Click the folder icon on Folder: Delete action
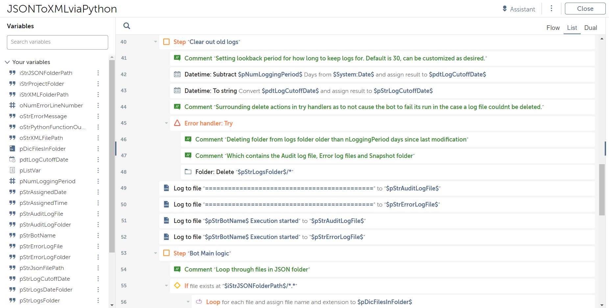The image size is (609, 308). pyautogui.click(x=188, y=172)
